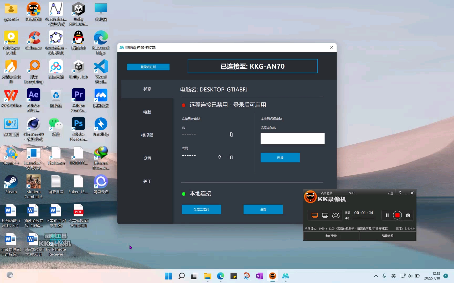Show hidden tray icons chevron
This screenshot has width=454, height=283.
click(376, 276)
